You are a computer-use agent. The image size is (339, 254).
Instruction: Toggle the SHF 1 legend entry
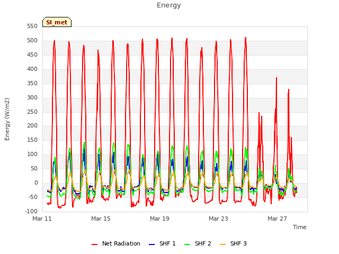(162, 243)
